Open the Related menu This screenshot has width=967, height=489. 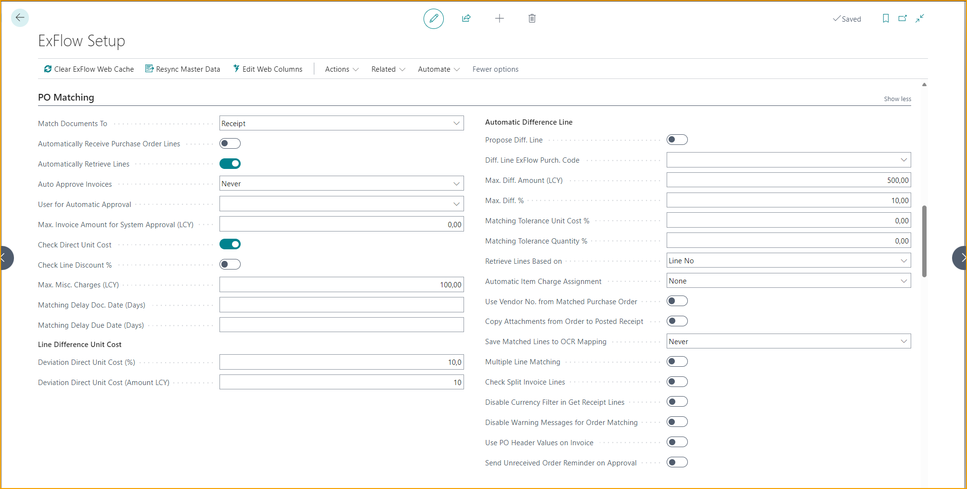click(x=388, y=69)
